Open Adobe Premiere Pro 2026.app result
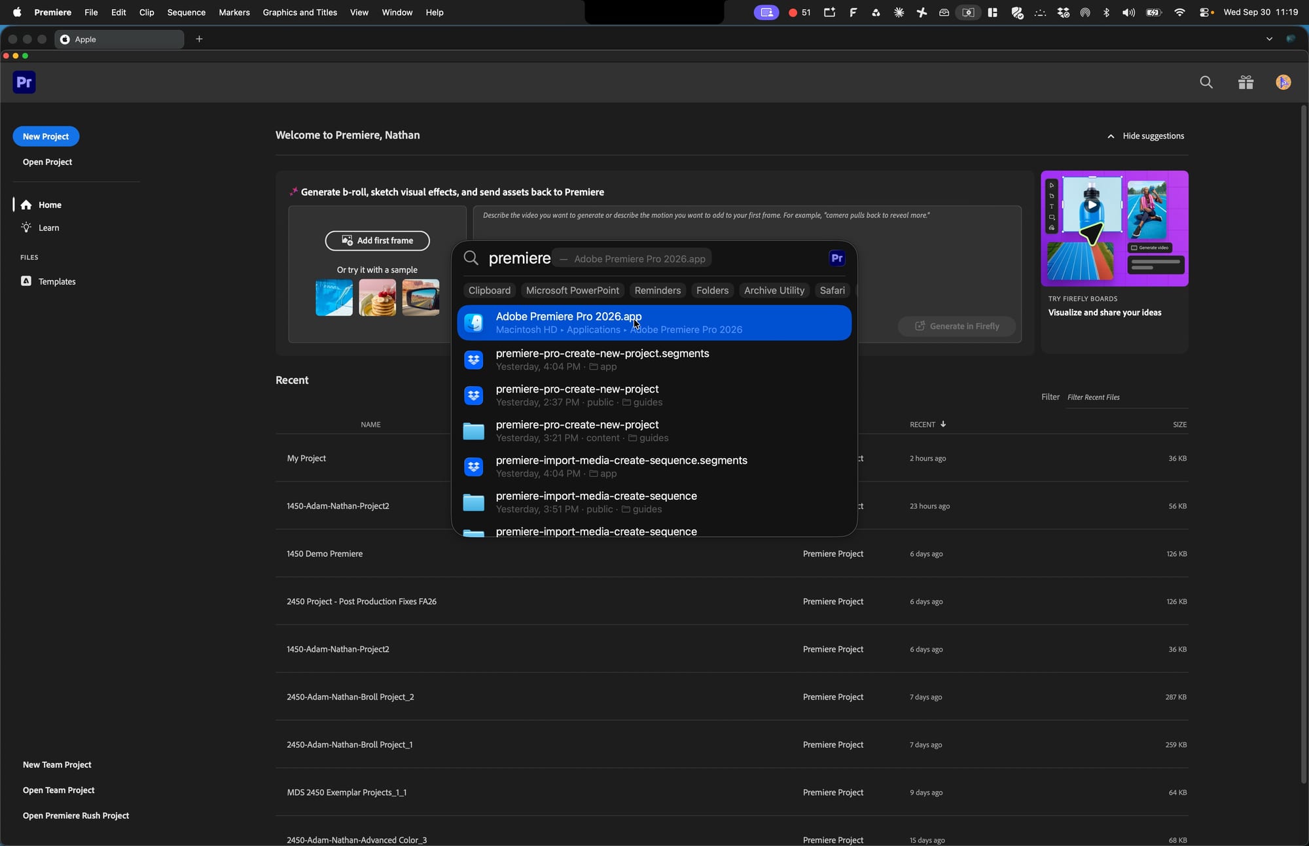The height and width of the screenshot is (846, 1309). tap(654, 323)
